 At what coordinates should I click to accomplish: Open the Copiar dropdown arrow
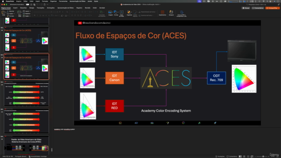14,14
